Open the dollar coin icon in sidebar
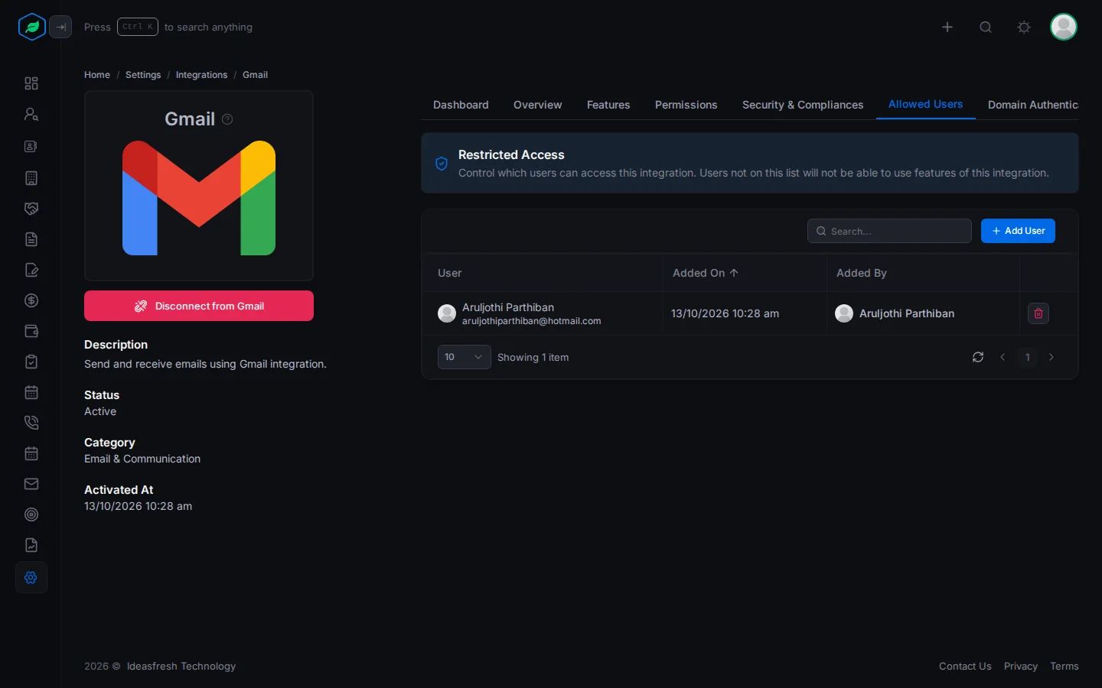 [31, 300]
